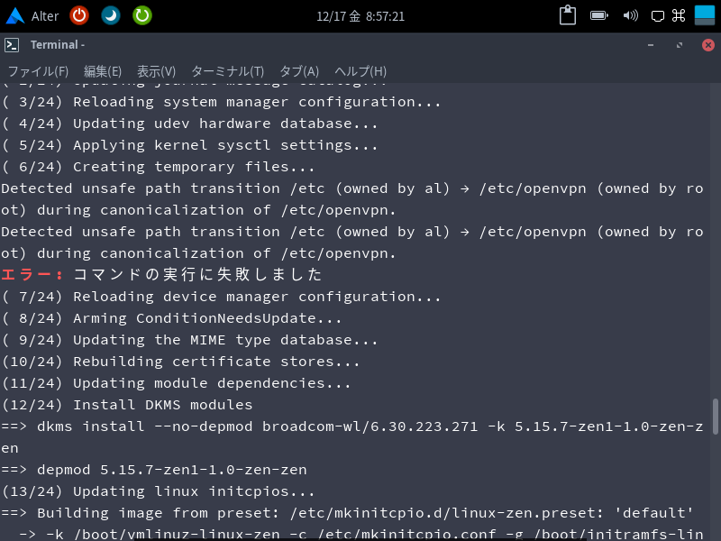Click inside the terminal output area
721x541 pixels.
(x=360, y=316)
